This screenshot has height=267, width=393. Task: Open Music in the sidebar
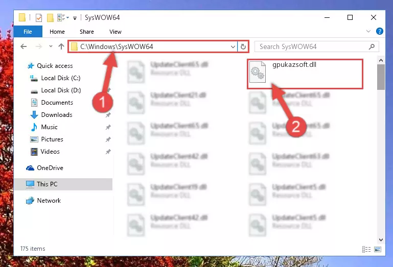(x=49, y=127)
